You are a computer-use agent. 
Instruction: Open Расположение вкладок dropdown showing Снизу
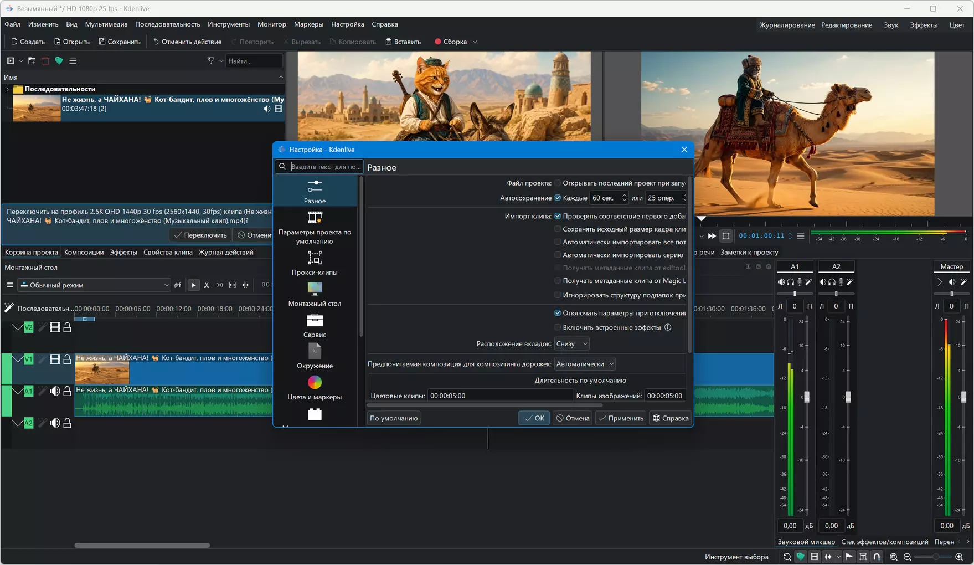click(x=571, y=344)
